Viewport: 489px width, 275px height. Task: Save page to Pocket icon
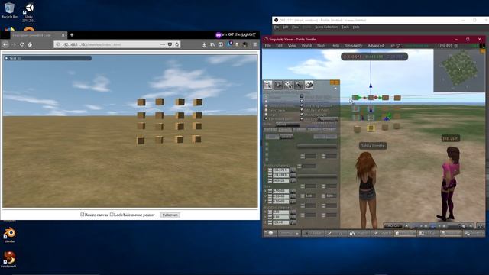click(x=170, y=44)
